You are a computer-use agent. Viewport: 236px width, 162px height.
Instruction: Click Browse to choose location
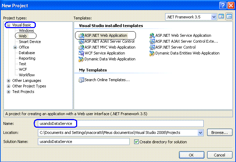(220, 133)
